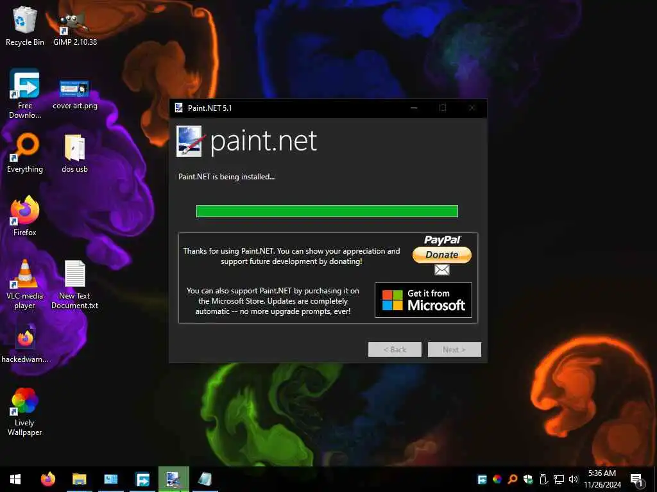Click the envelope icon below Donate

tap(442, 270)
